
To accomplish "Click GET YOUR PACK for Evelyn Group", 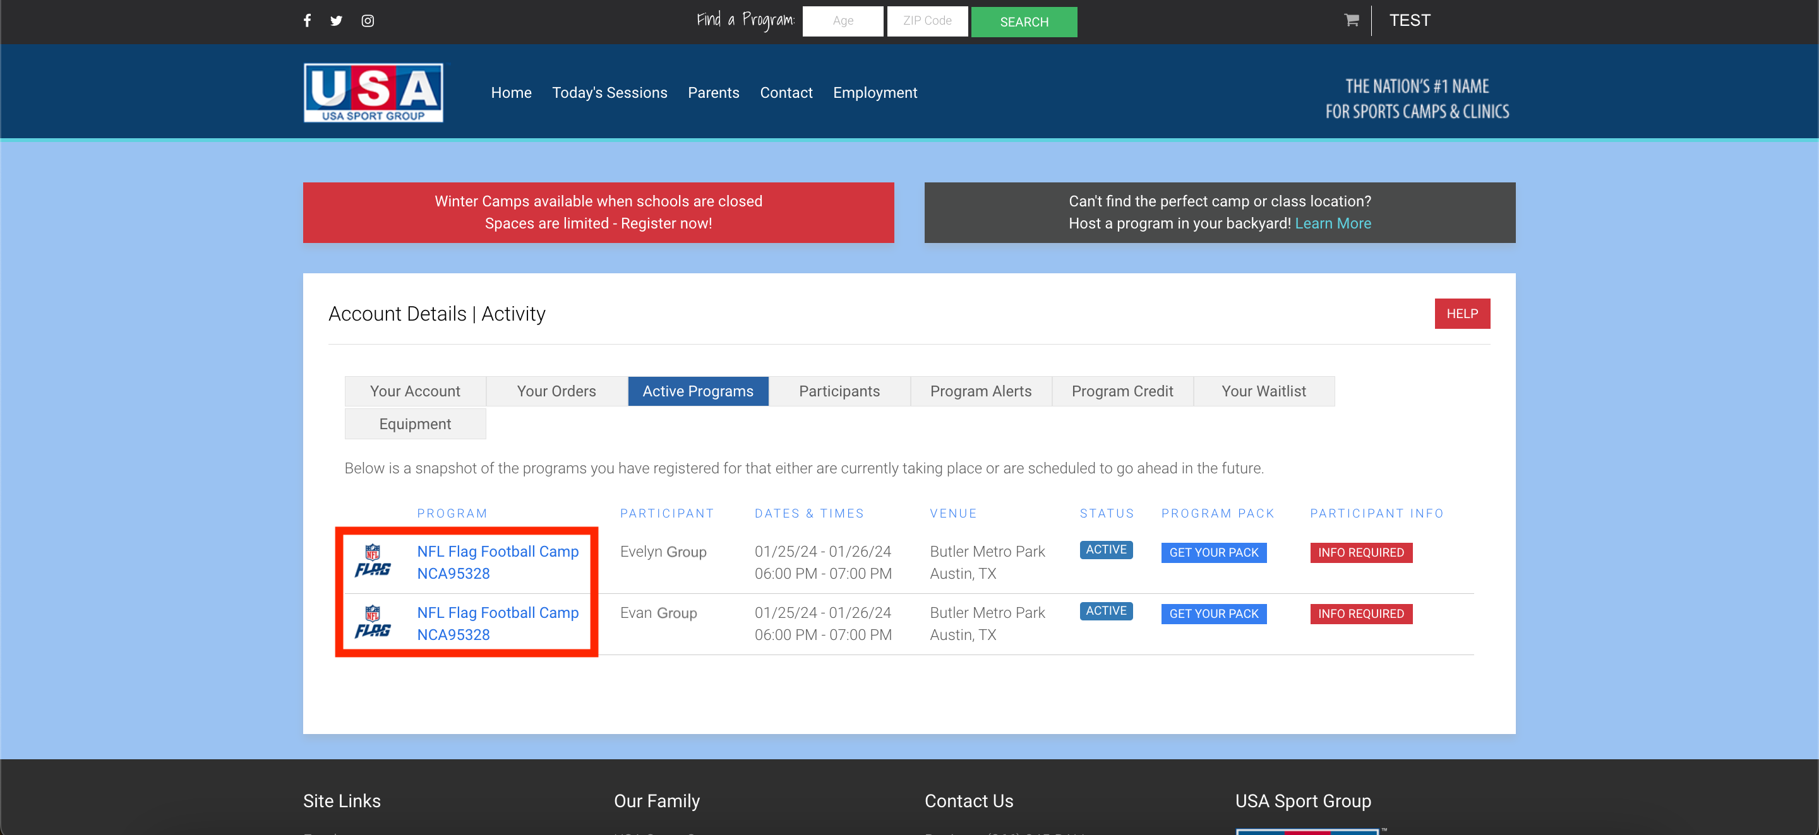I will [x=1213, y=553].
